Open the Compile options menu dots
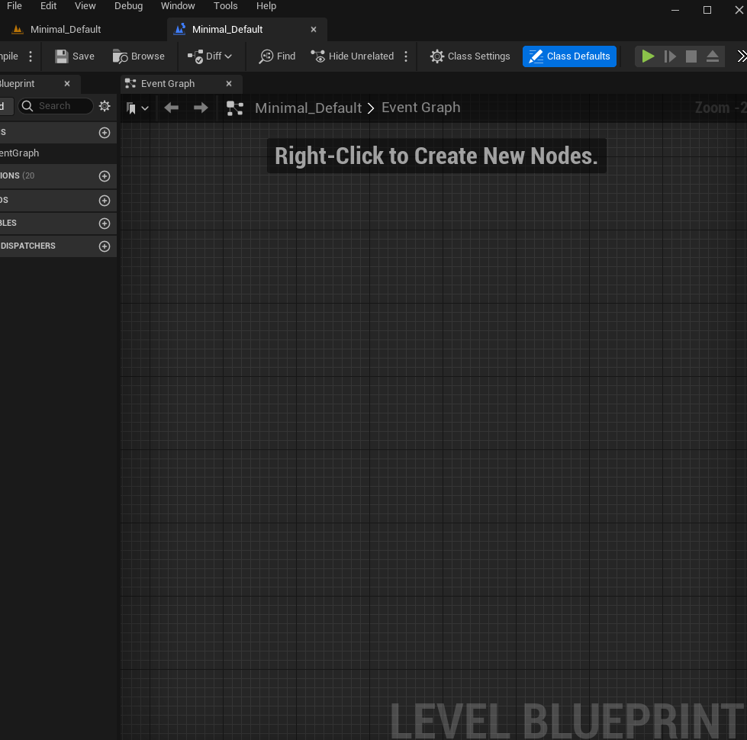Viewport: 747px width, 740px height. point(31,56)
